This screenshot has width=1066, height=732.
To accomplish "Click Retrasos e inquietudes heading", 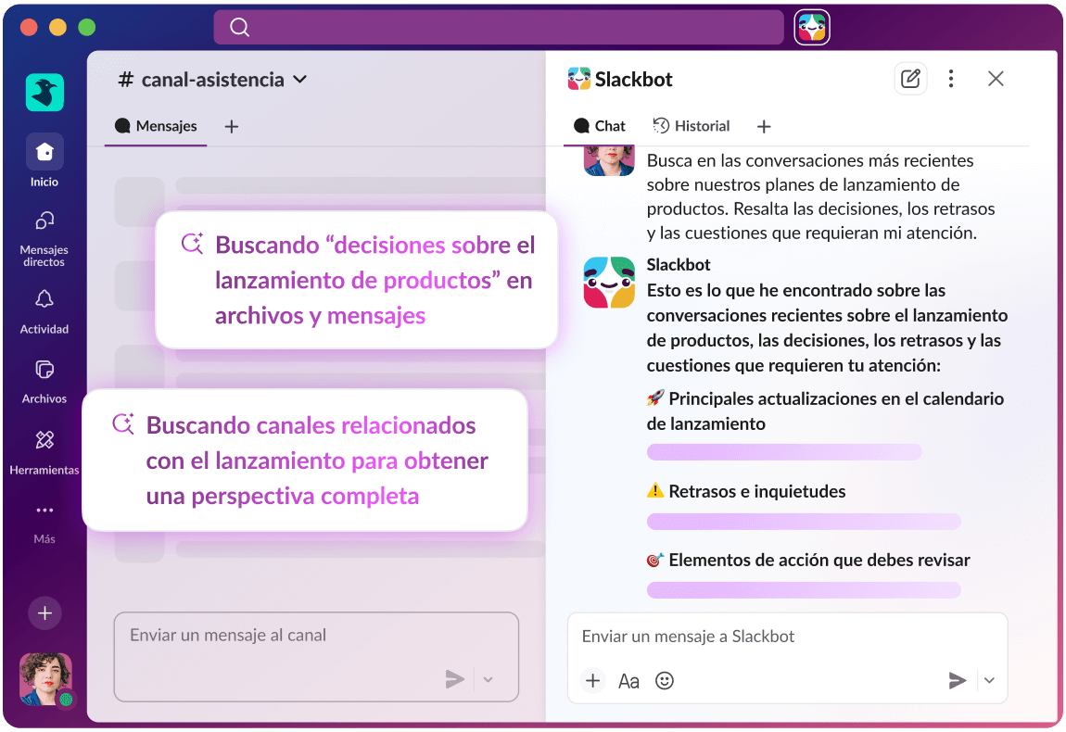I will (x=746, y=491).
